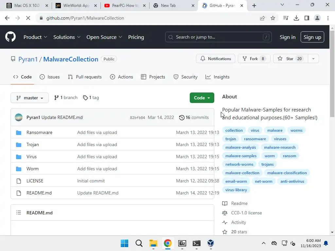335x251 pixels.
Task: Open Chrome three-dot menu
Action: [328, 18]
